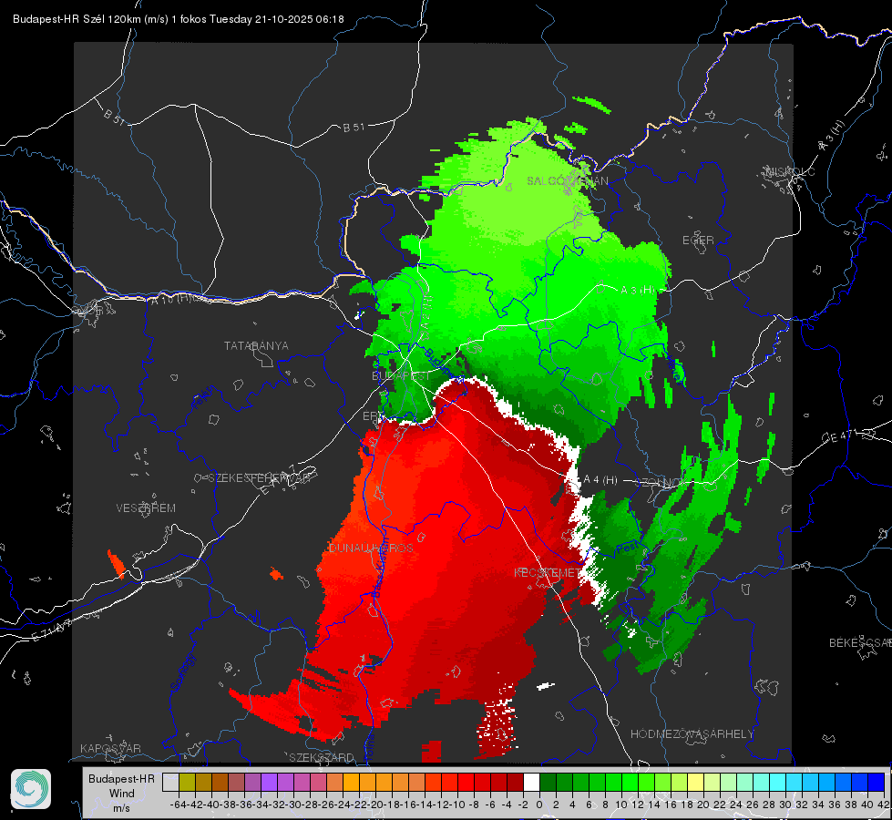Image resolution: width=892 pixels, height=820 pixels.
Task: Select the SZEKSZÁRD city label
Action: [x=322, y=757]
